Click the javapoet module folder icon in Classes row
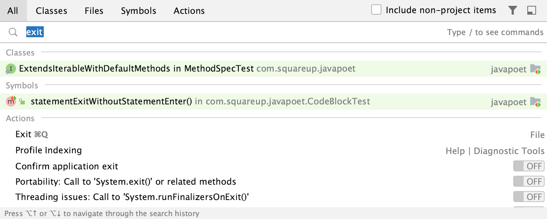The image size is (547, 219). pyautogui.click(x=535, y=69)
